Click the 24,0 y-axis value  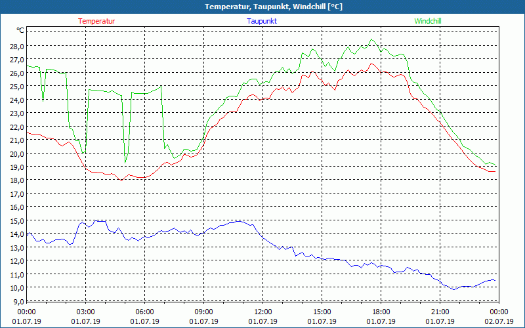click(x=17, y=100)
